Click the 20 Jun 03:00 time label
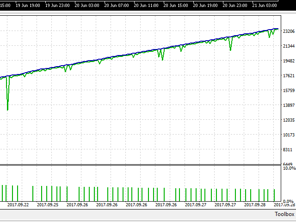 86,6
